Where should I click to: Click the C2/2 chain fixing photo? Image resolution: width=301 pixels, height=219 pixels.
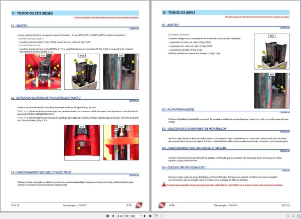pyautogui.click(x=121, y=143)
